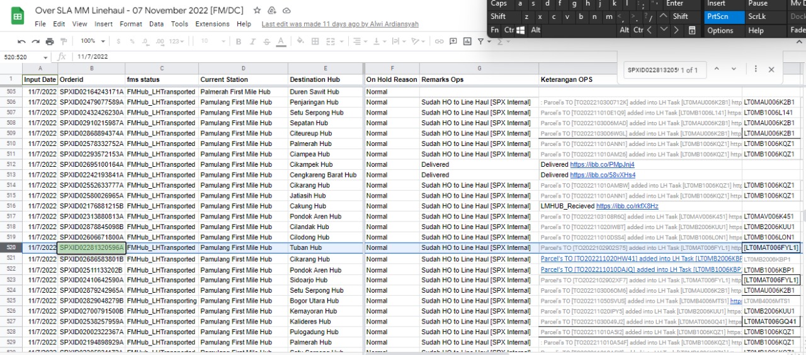The width and height of the screenshot is (806, 355).
Task: Open more find options
Action: click(x=756, y=69)
